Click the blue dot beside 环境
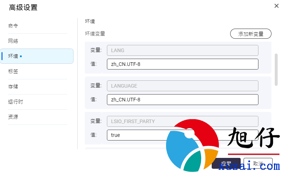 coord(21,56)
